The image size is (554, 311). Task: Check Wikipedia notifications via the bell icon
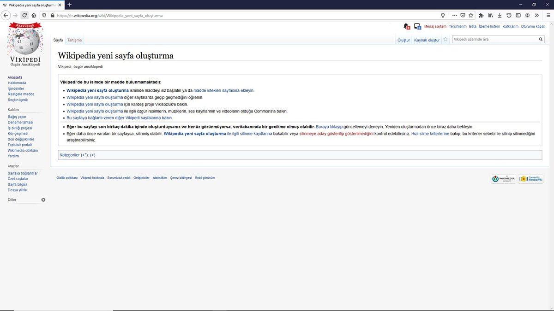(405, 25)
